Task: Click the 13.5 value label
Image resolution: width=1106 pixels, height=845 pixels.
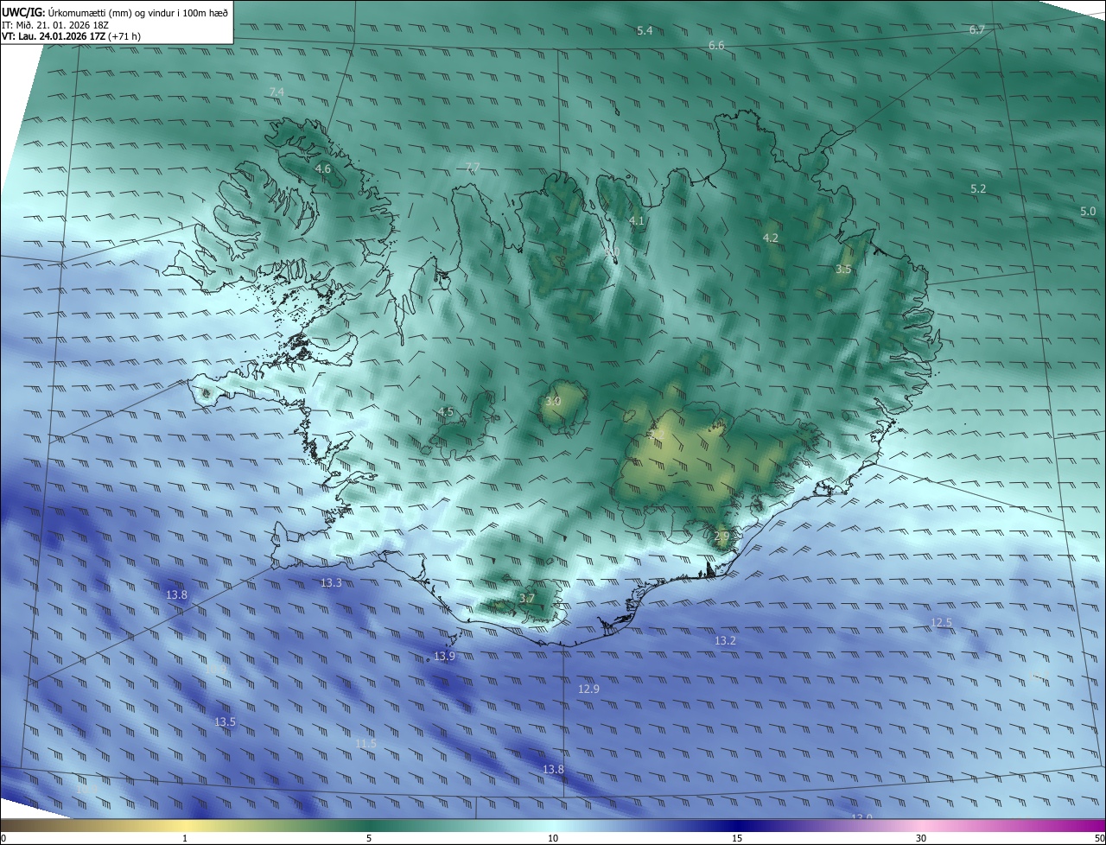Action: (x=225, y=722)
